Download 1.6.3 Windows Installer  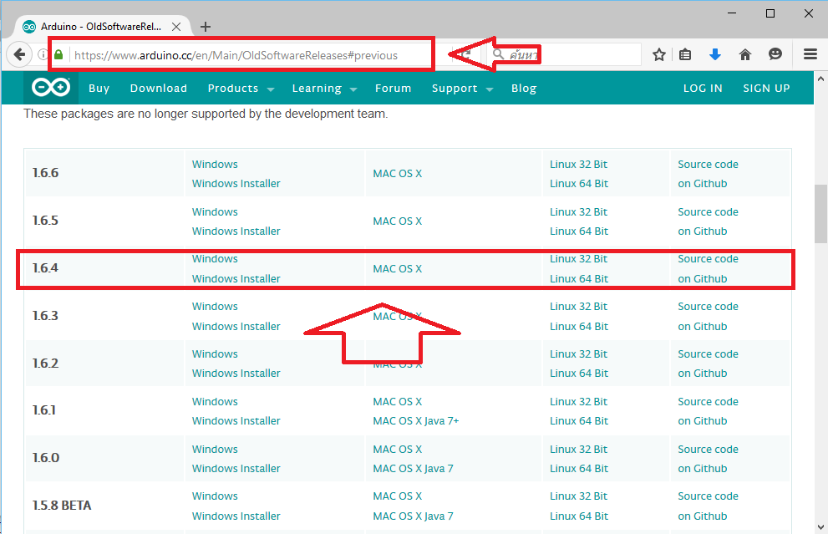[x=236, y=327]
